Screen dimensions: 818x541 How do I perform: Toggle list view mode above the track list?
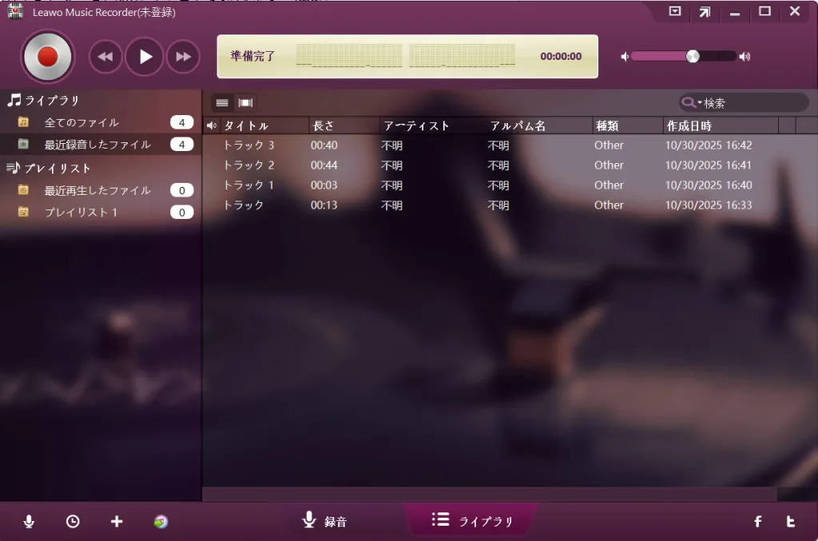(222, 102)
